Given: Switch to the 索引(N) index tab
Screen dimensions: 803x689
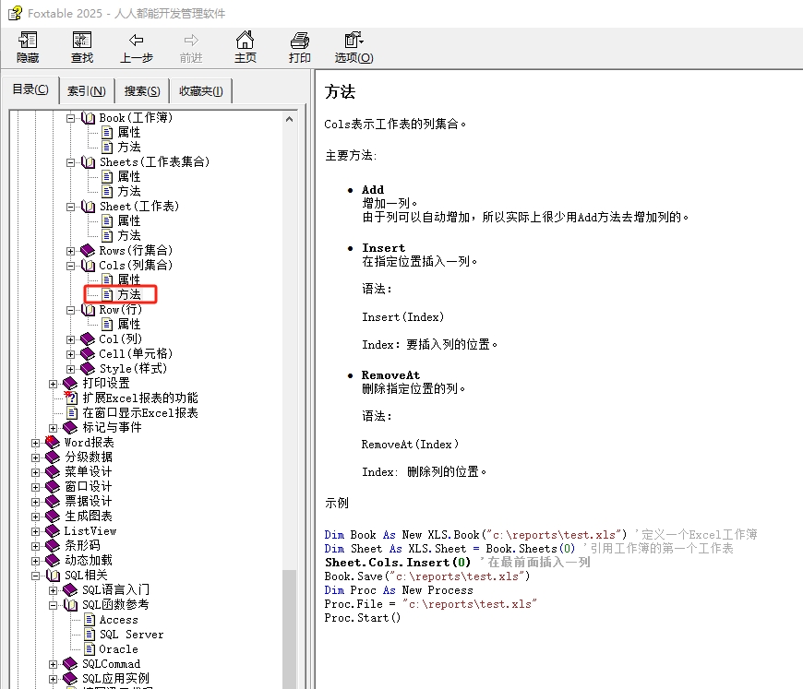Looking at the screenshot, I should click(x=87, y=91).
